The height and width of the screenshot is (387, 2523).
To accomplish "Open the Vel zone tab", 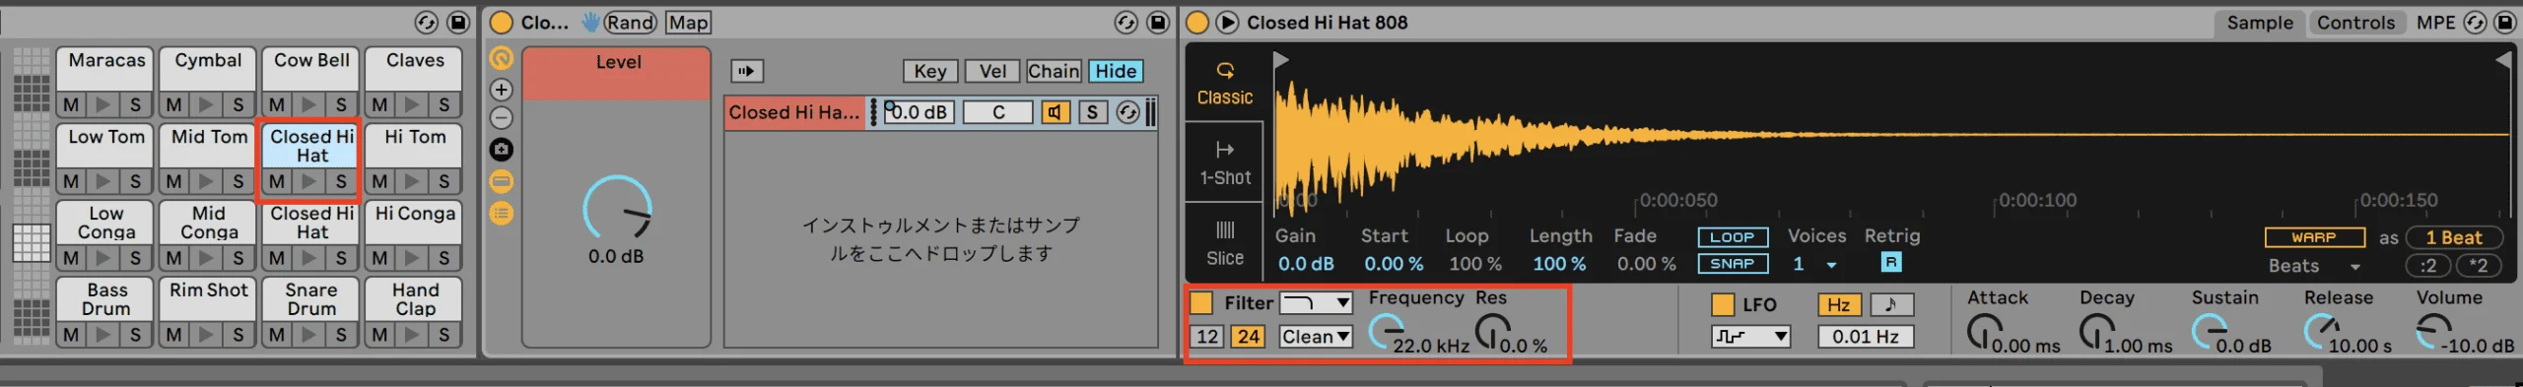I will pos(992,71).
